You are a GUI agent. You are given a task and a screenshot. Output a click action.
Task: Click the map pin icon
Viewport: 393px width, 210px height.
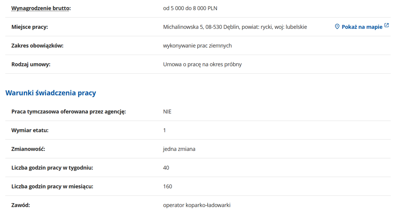click(337, 27)
